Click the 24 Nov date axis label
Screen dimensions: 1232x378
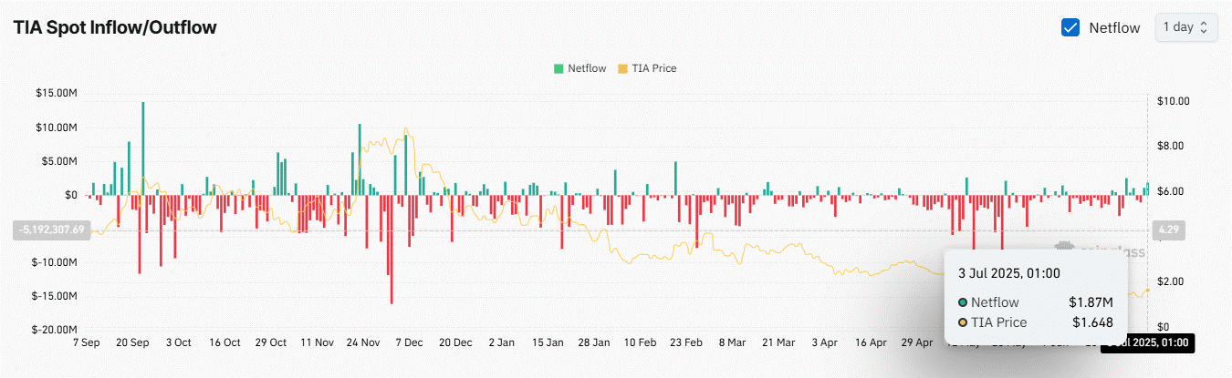click(x=363, y=343)
